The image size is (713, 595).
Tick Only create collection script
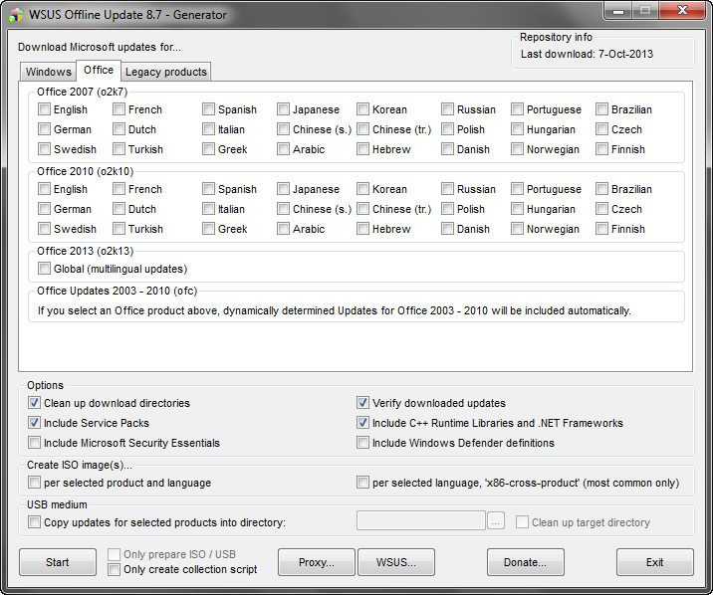(x=114, y=569)
